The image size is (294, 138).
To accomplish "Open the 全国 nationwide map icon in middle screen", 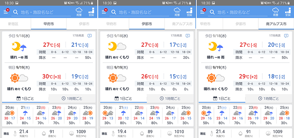I will [x=189, y=12].
